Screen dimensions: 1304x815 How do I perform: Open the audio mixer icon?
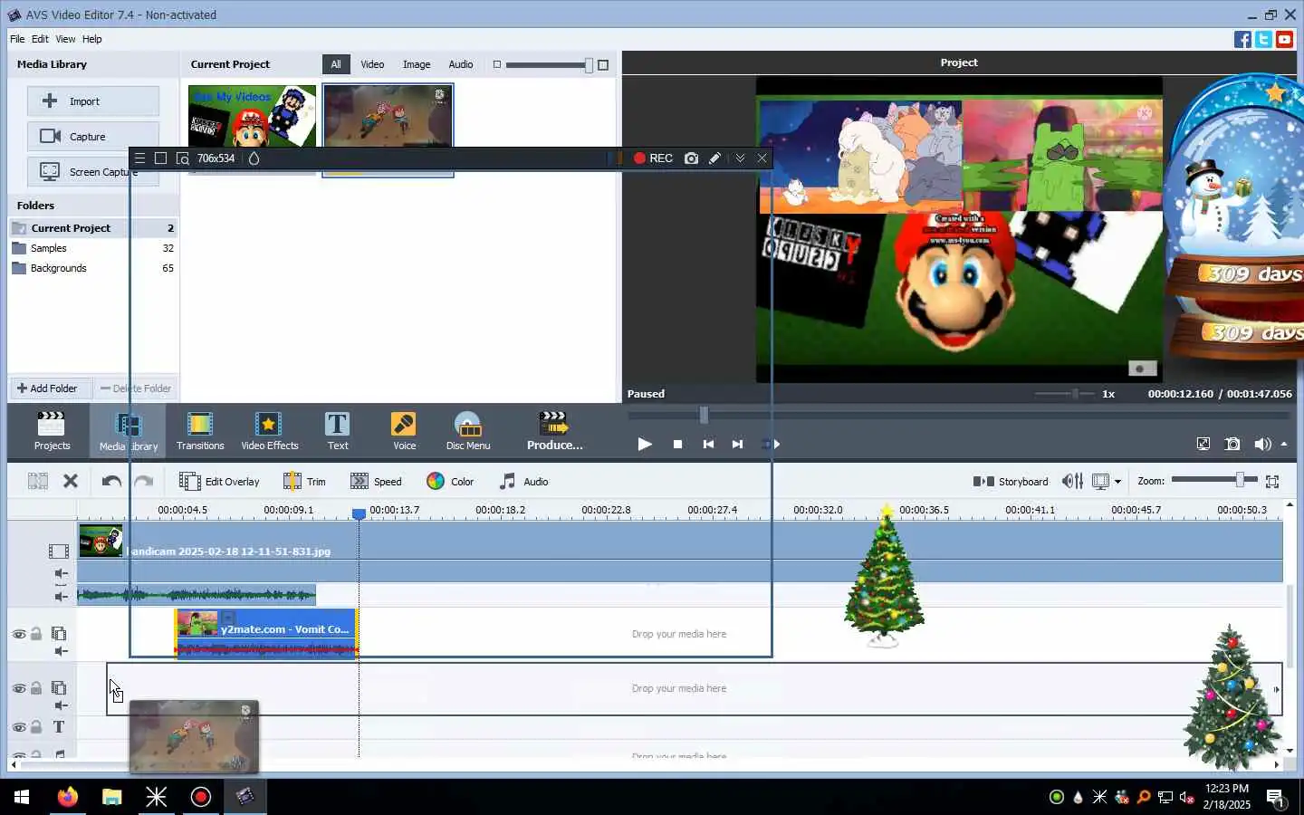pyautogui.click(x=1072, y=482)
